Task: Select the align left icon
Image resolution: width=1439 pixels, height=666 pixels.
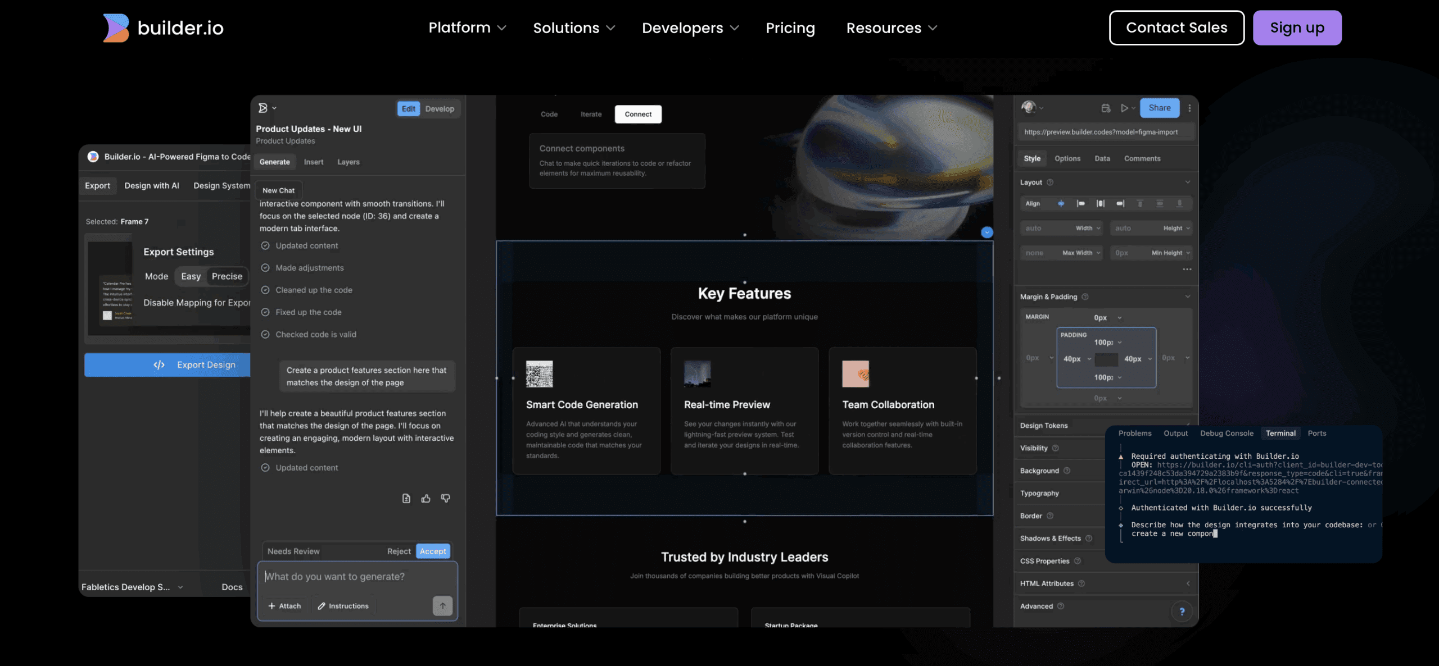Action: (1080, 204)
